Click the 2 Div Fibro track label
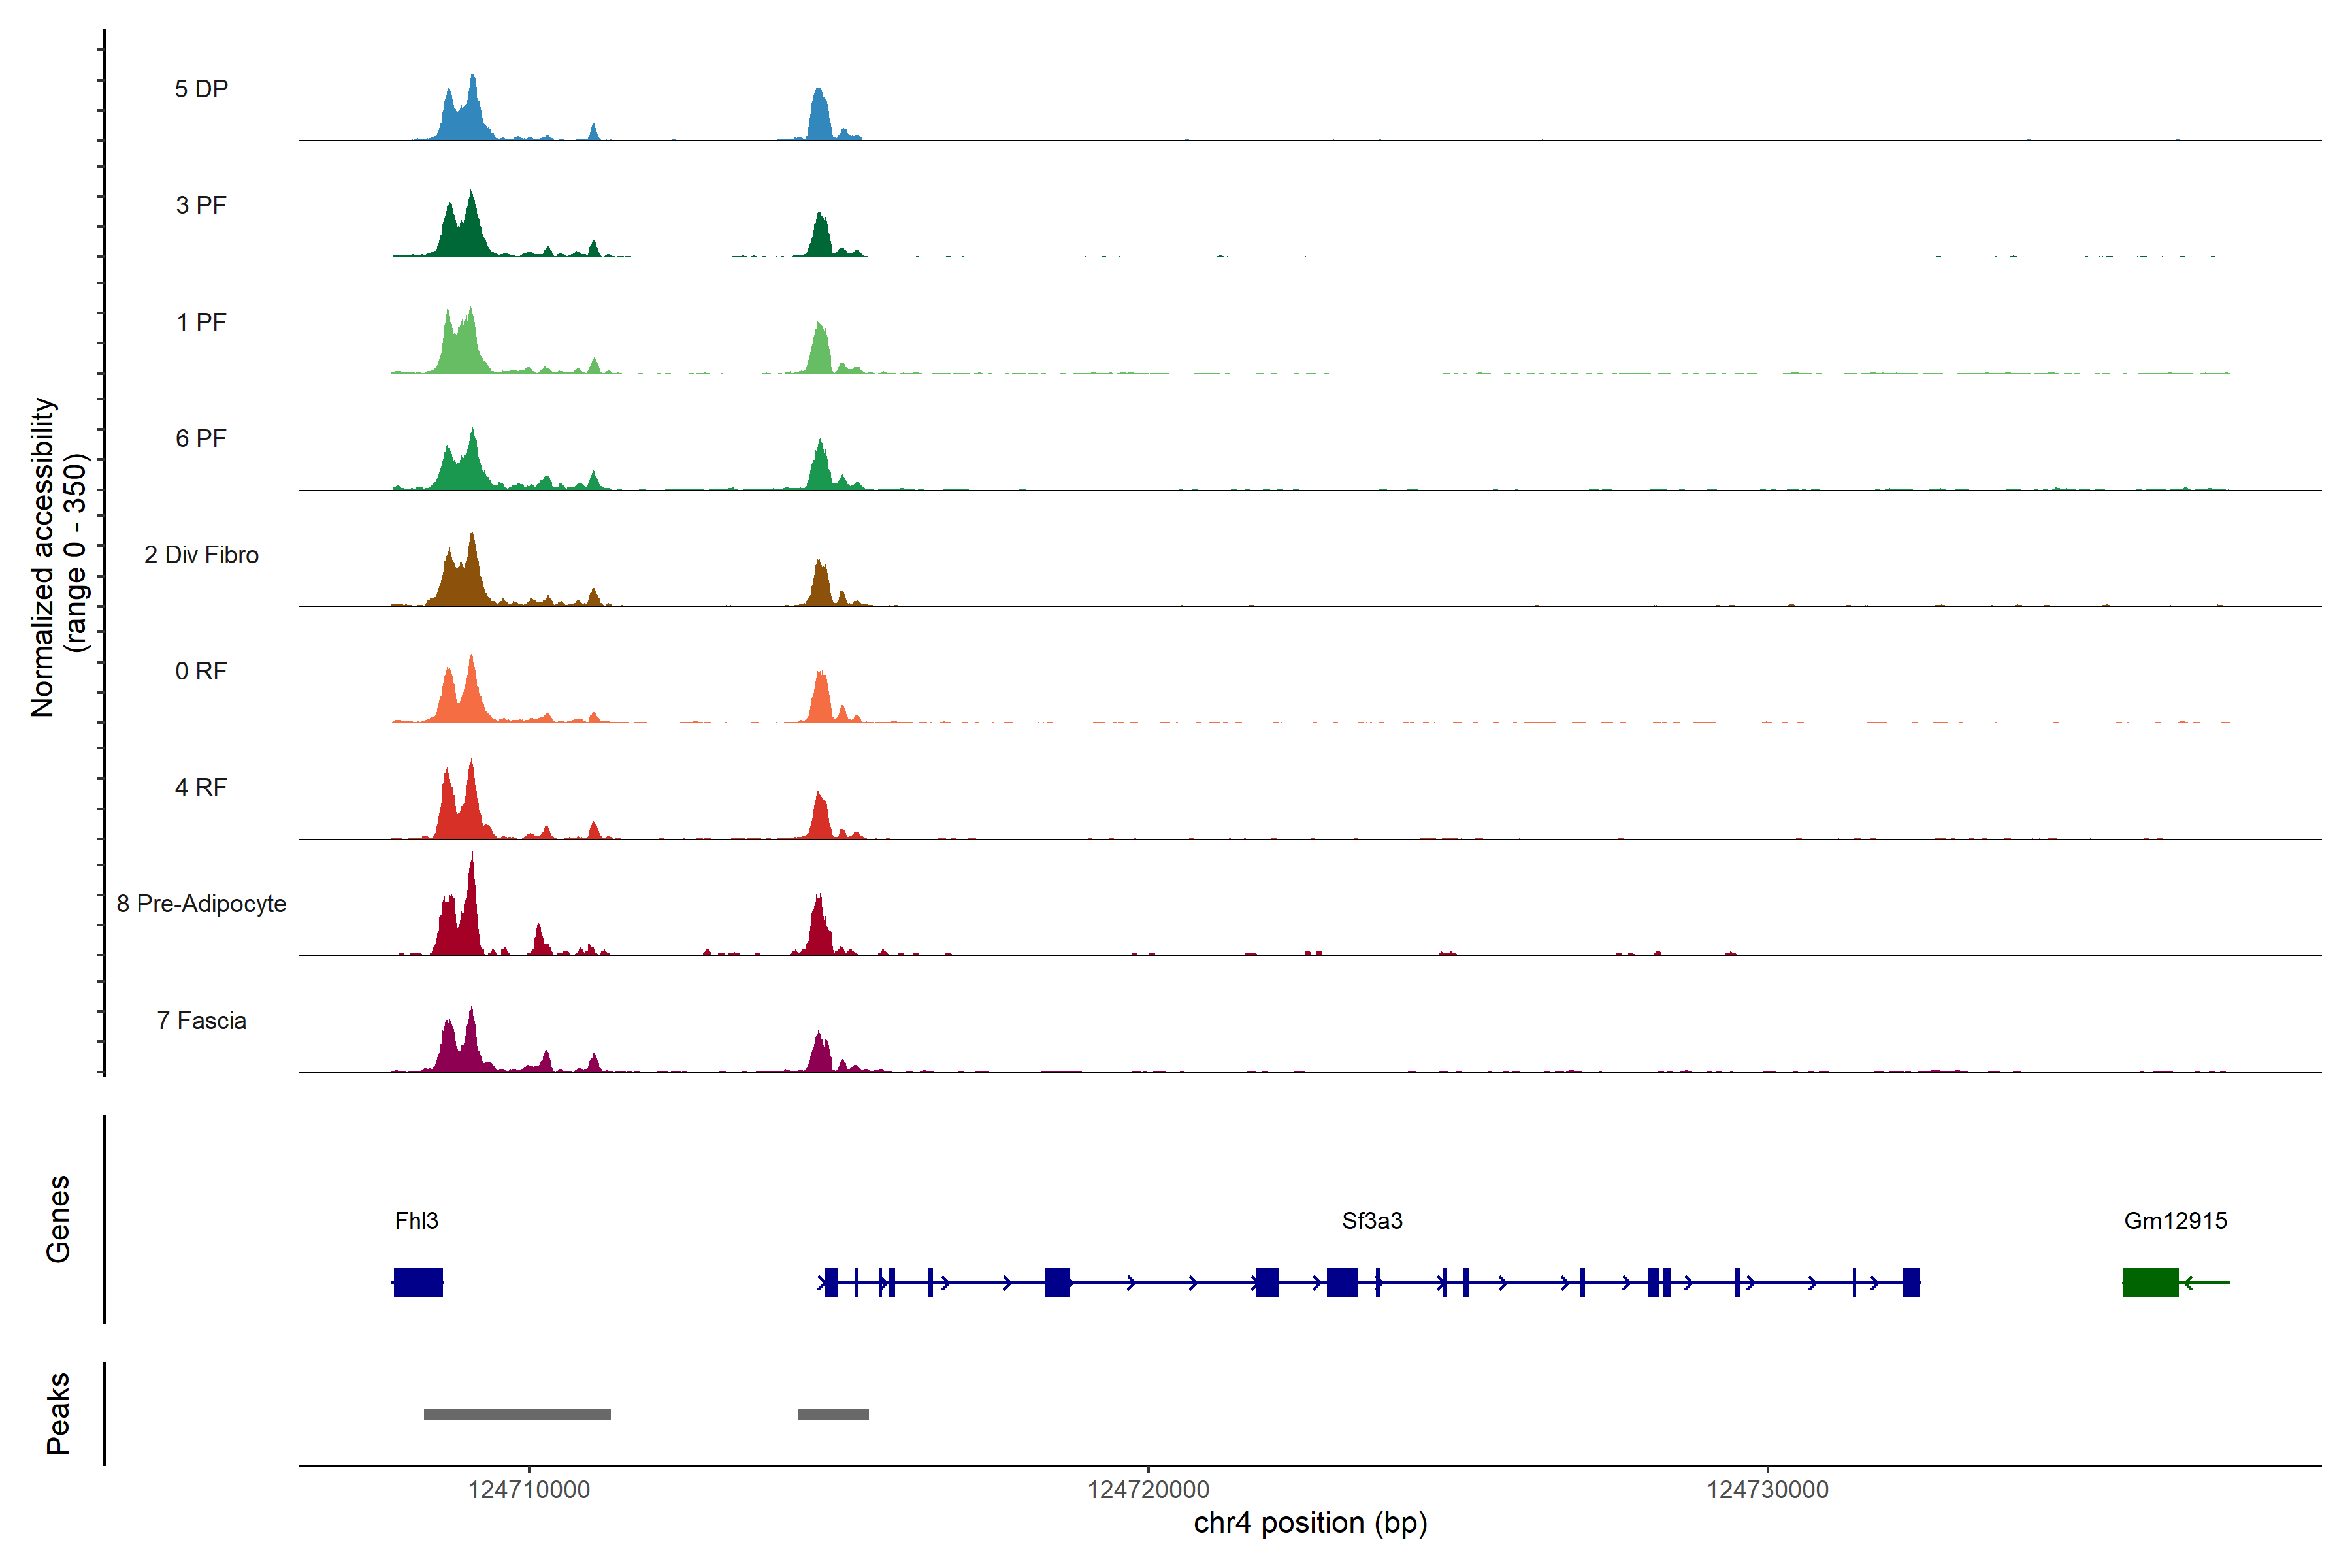This screenshot has width=2352, height=1568. [201, 555]
